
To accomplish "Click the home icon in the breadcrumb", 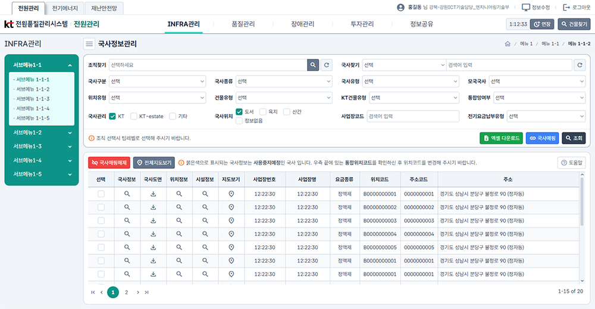I will click(508, 44).
